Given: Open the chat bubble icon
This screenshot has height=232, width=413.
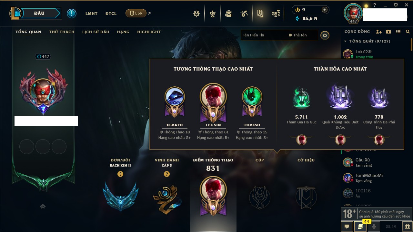Looking at the screenshot, I should pos(347,227).
